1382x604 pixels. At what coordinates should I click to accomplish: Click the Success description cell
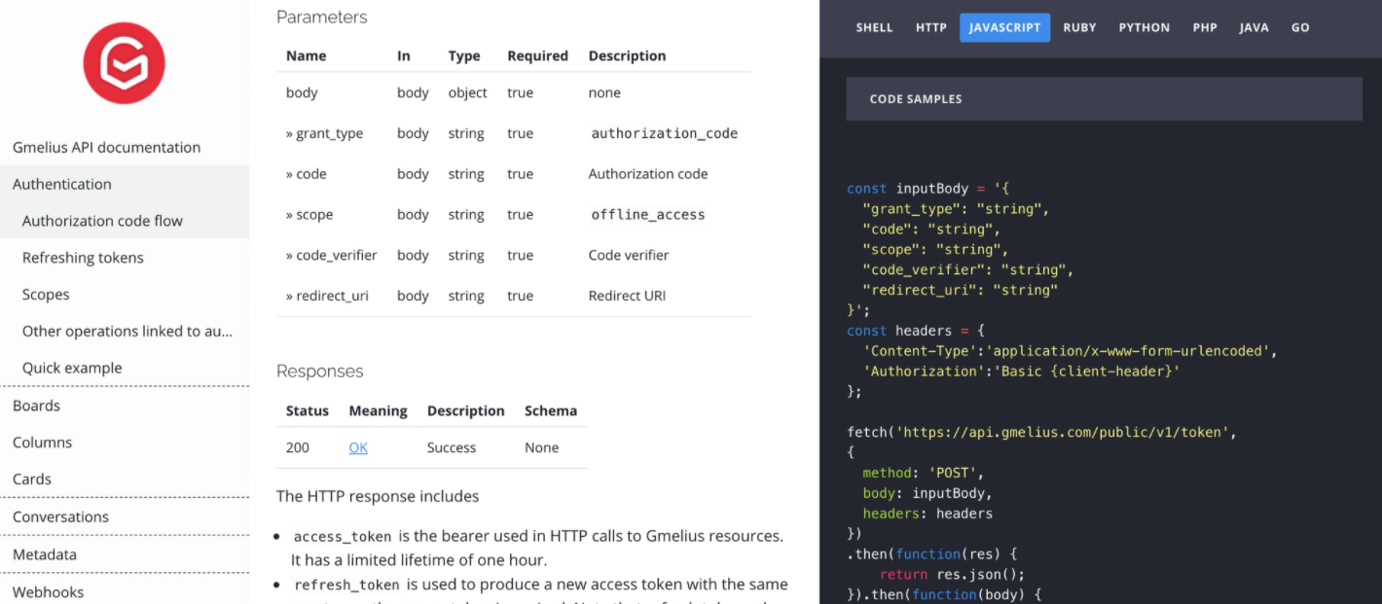(452, 447)
